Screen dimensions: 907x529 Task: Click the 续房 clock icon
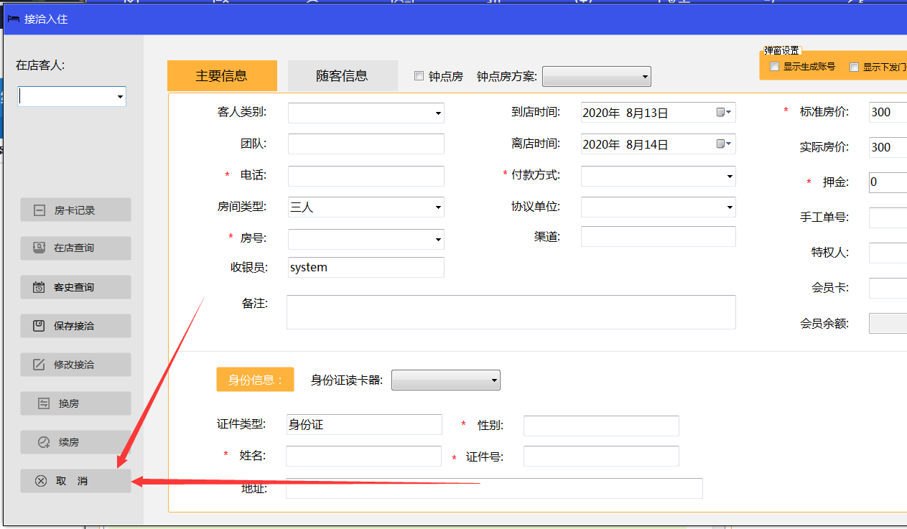[44, 442]
